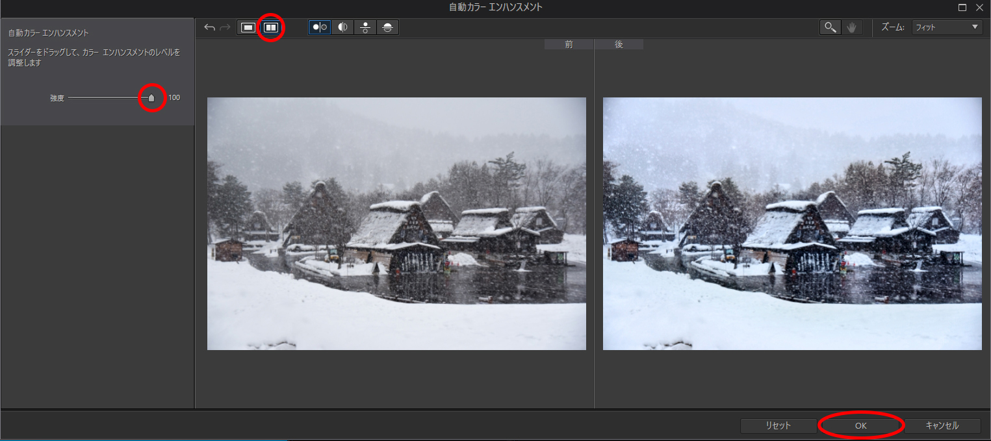Click the キャンセル button

click(x=942, y=426)
